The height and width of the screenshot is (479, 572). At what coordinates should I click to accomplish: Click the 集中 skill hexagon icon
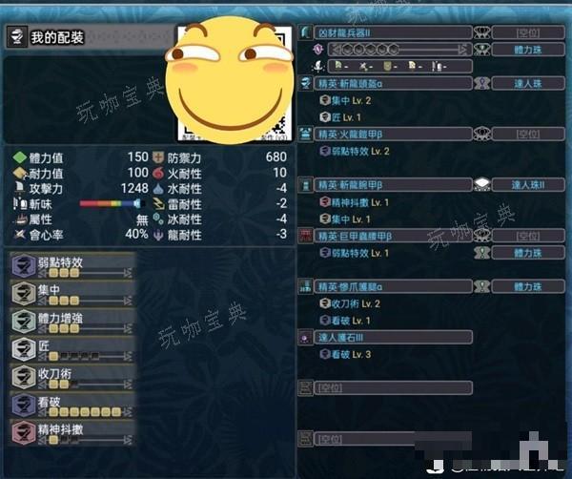pos(23,294)
